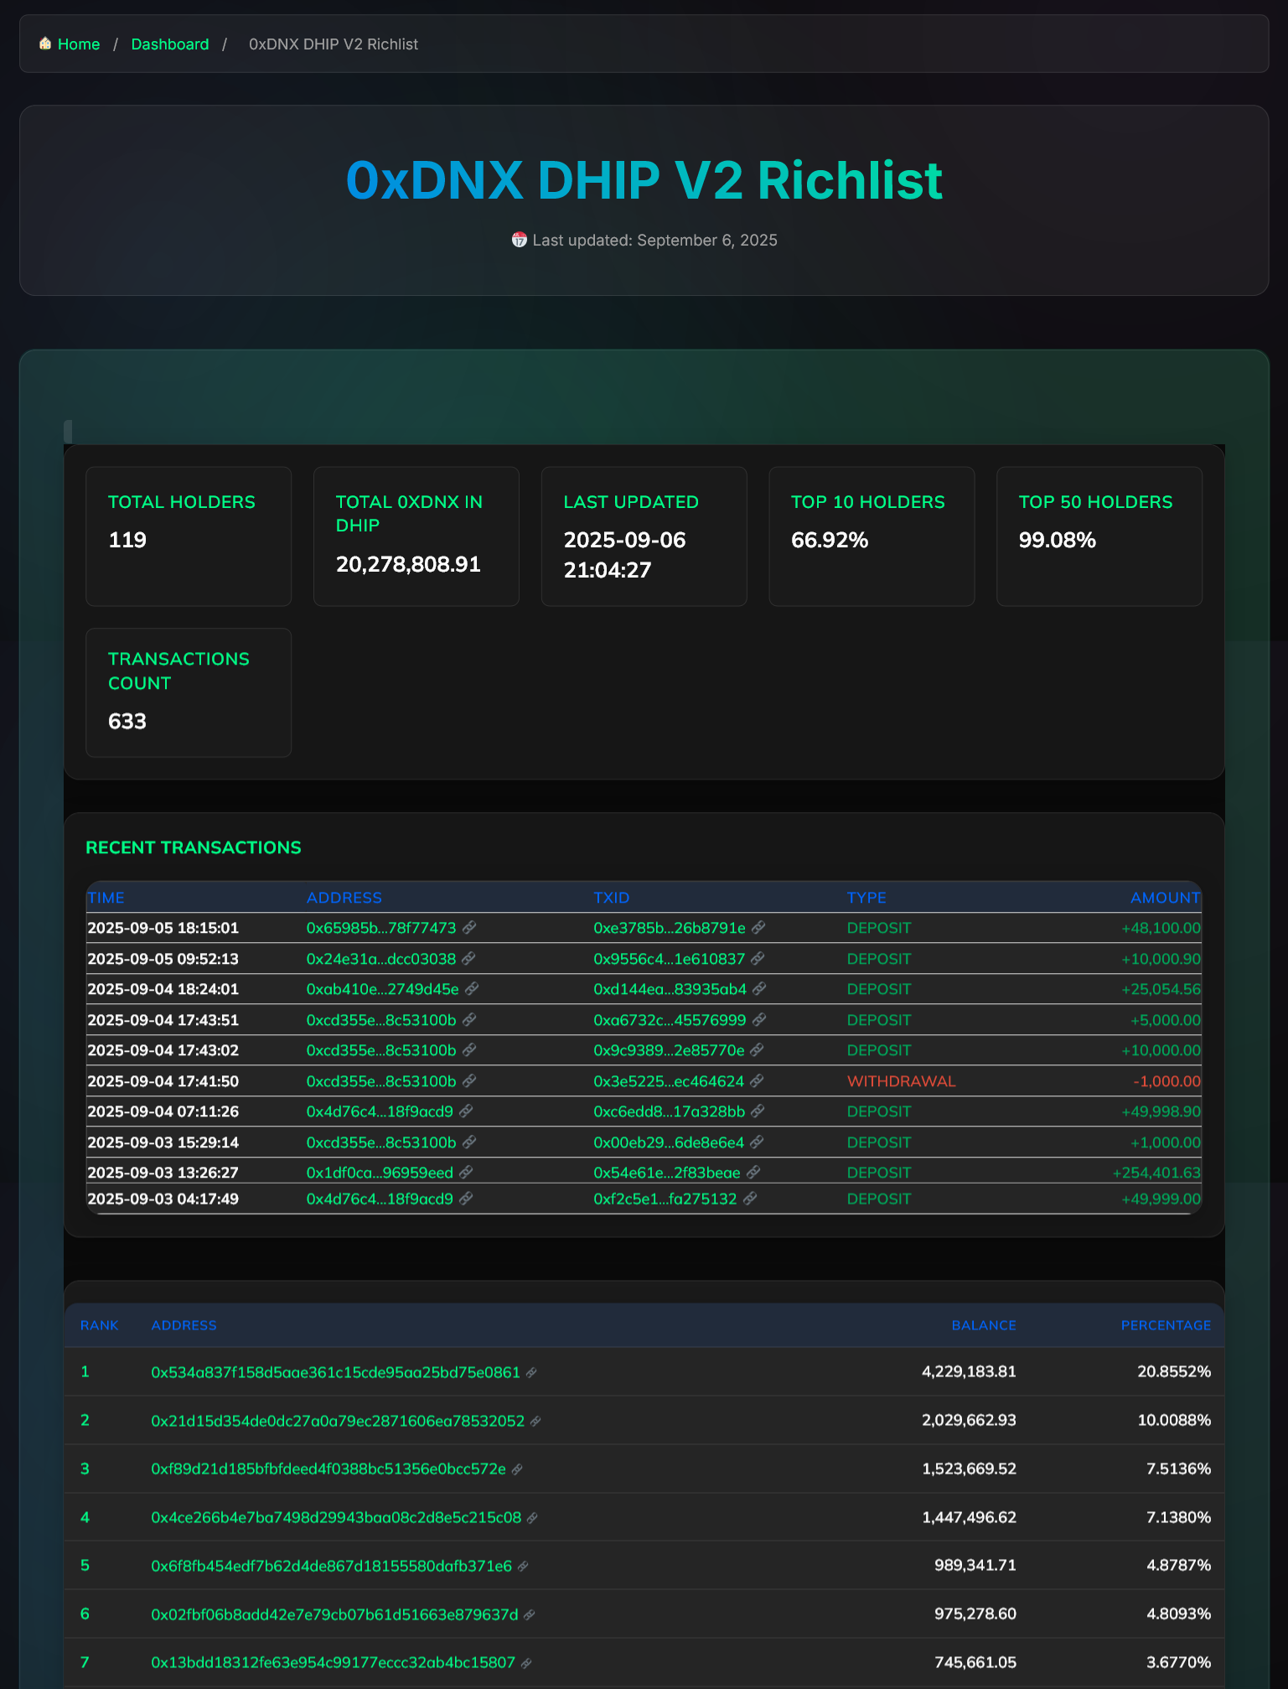This screenshot has height=1689, width=1288.
Task: Click the PERCENTAGE column header
Action: tap(1165, 1325)
